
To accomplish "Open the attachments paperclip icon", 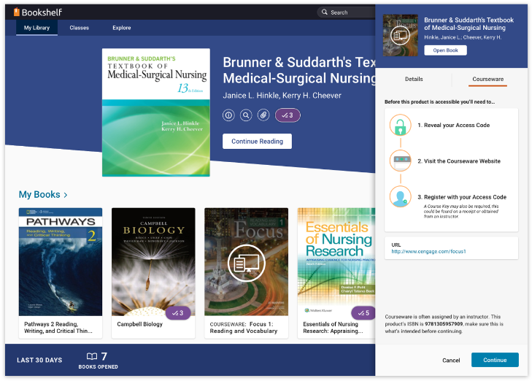I will click(263, 115).
